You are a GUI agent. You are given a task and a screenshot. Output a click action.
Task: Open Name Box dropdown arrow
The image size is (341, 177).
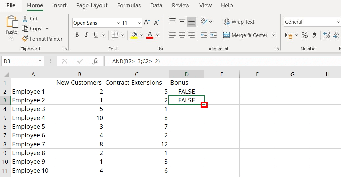click(40, 61)
